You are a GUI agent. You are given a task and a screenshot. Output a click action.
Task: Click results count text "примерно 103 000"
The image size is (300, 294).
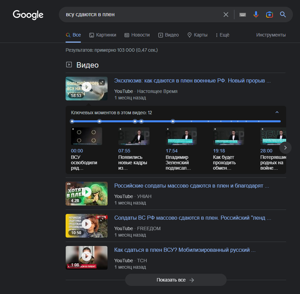point(115,50)
